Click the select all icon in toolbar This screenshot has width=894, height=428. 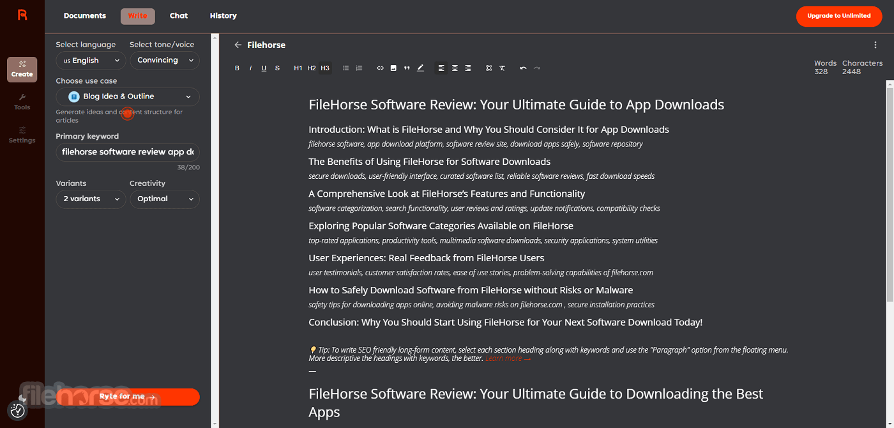click(489, 68)
